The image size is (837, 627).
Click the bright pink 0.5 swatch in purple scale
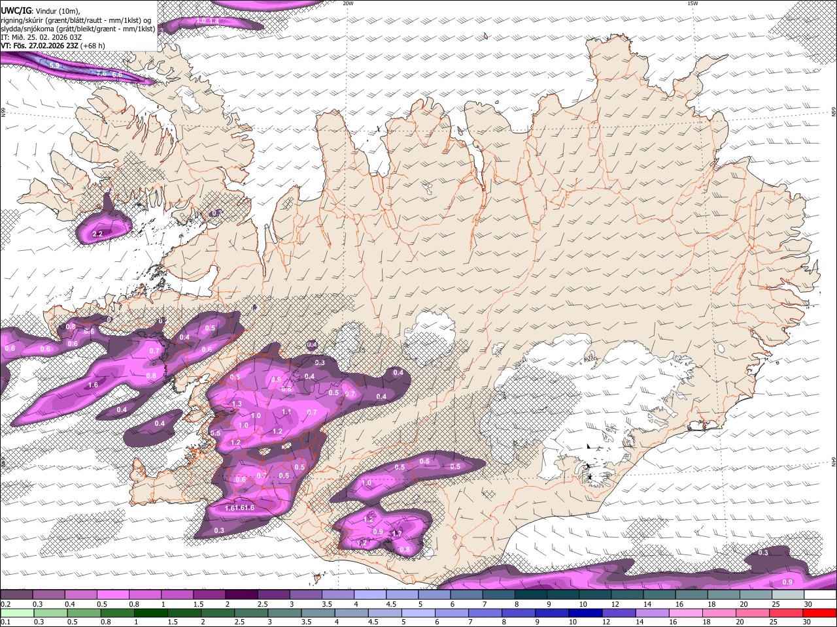(112, 594)
